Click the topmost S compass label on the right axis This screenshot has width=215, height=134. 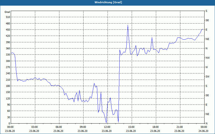click(206, 11)
